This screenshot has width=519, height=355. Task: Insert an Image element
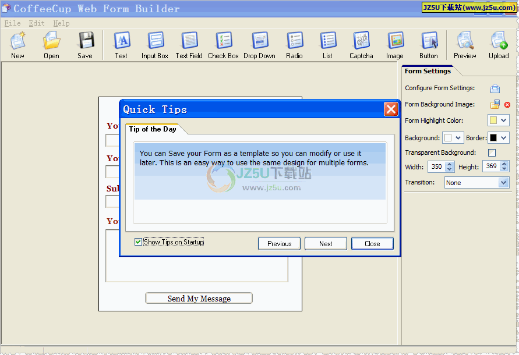tap(395, 45)
